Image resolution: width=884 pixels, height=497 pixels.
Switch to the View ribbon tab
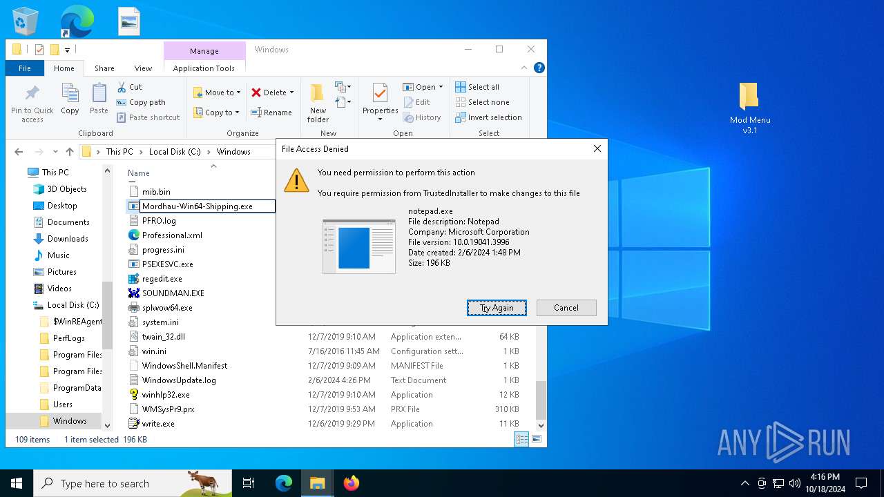point(143,68)
